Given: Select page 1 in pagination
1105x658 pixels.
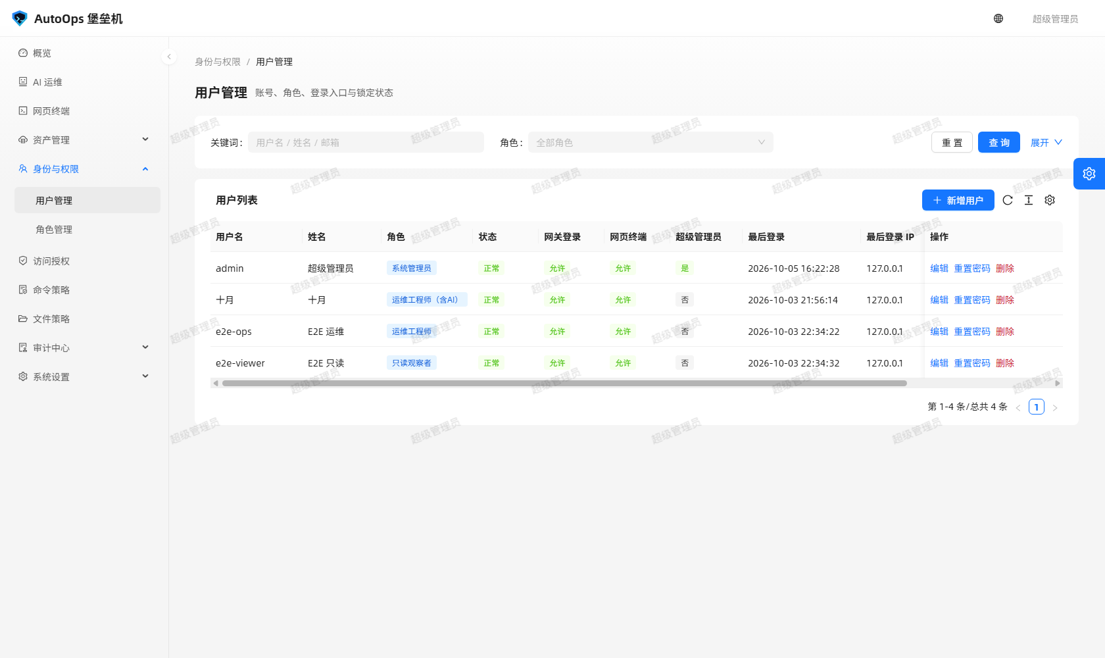Looking at the screenshot, I should [1037, 407].
